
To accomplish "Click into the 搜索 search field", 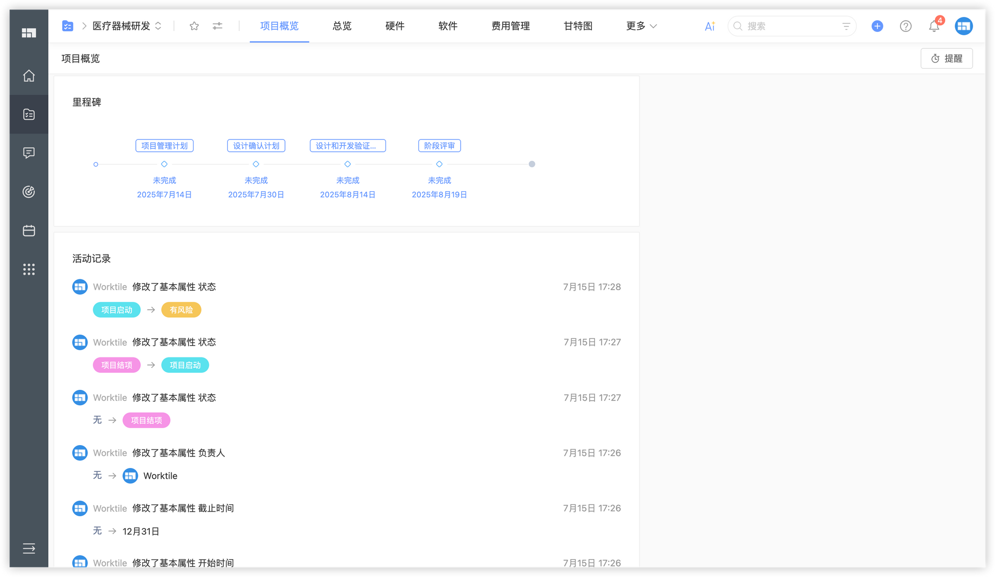I will (786, 26).
